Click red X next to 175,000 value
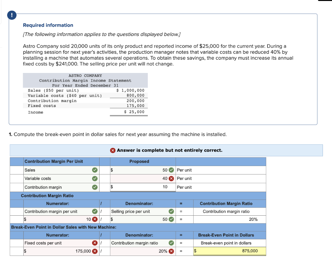 [x=95, y=251]
